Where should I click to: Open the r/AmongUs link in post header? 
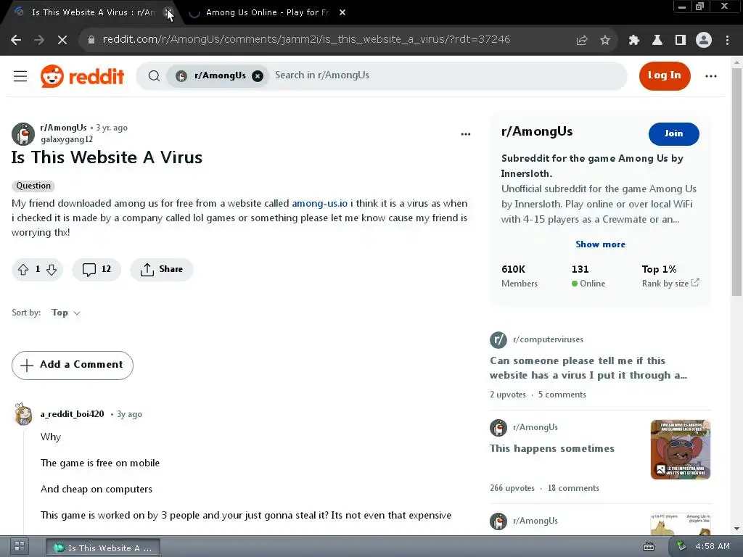[x=64, y=128]
